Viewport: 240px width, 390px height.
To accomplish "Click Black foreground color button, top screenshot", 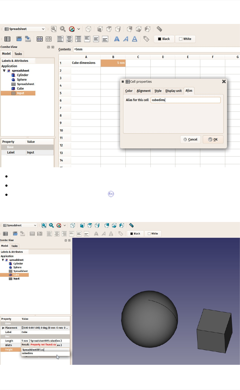I will tap(164, 39).
